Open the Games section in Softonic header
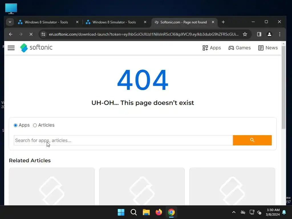The height and width of the screenshot is (219, 292). pyautogui.click(x=240, y=48)
